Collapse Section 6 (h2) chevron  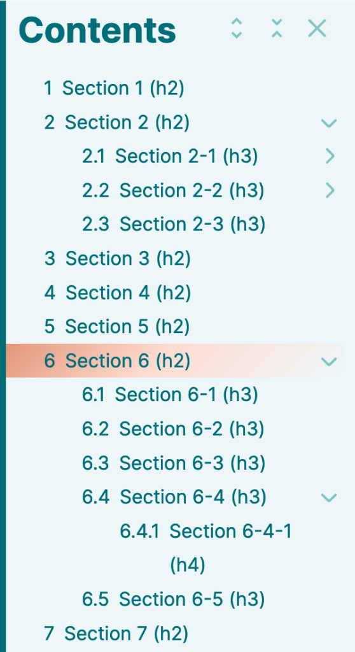(329, 362)
